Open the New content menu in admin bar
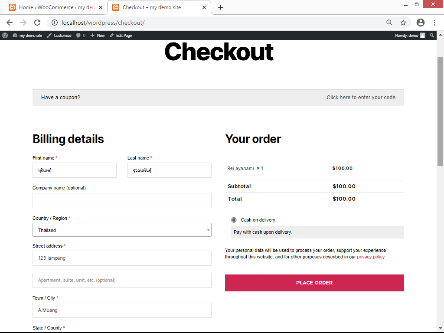Image resolution: width=444 pixels, height=333 pixels. tap(98, 36)
